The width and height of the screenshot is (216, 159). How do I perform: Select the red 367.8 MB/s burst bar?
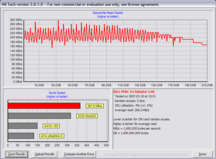click(44, 106)
